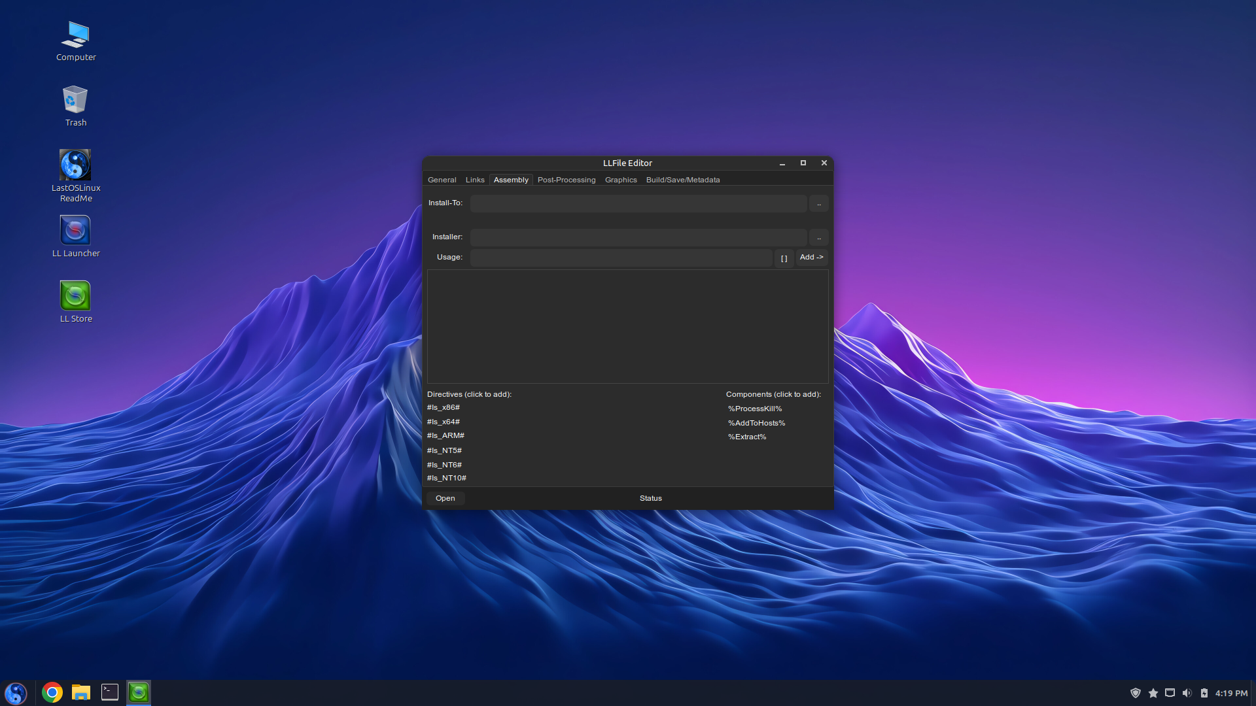Switch to the Links tab

[475, 180]
